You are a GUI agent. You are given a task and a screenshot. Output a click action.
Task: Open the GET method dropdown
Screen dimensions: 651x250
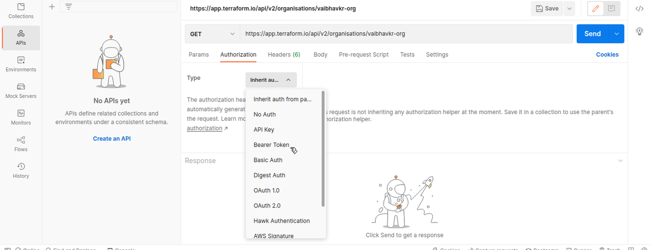[x=213, y=34]
